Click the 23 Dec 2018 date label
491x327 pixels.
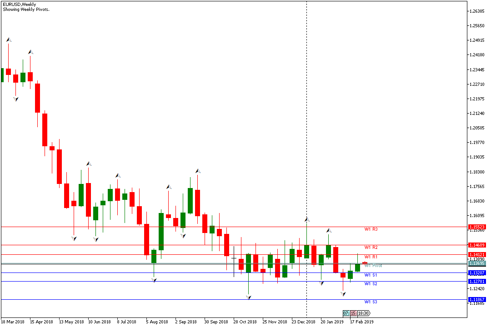click(303, 322)
